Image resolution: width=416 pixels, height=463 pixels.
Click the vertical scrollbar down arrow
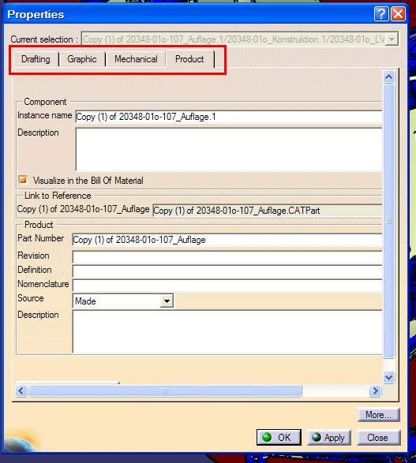pyautogui.click(x=389, y=377)
